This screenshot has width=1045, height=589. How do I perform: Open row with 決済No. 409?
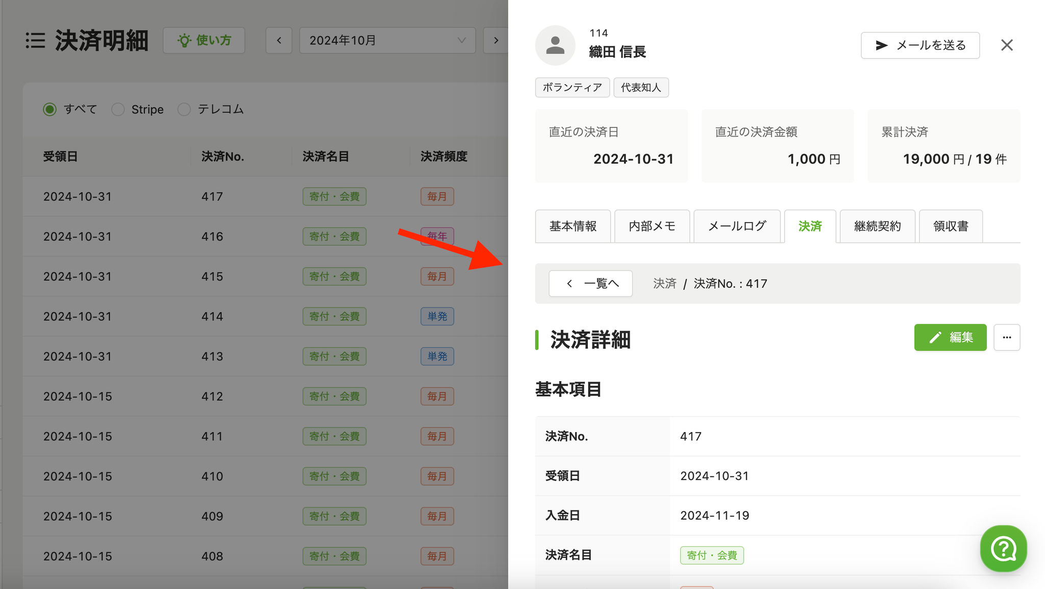point(265,516)
